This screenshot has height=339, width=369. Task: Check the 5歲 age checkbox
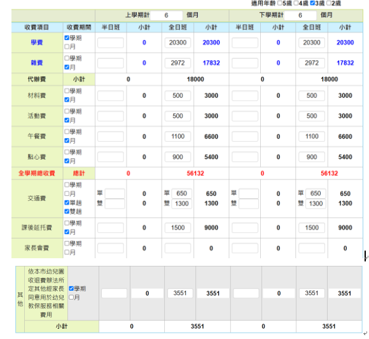(279, 3)
